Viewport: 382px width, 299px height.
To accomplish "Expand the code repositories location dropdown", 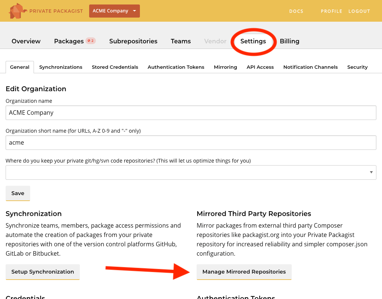I will pyautogui.click(x=191, y=172).
